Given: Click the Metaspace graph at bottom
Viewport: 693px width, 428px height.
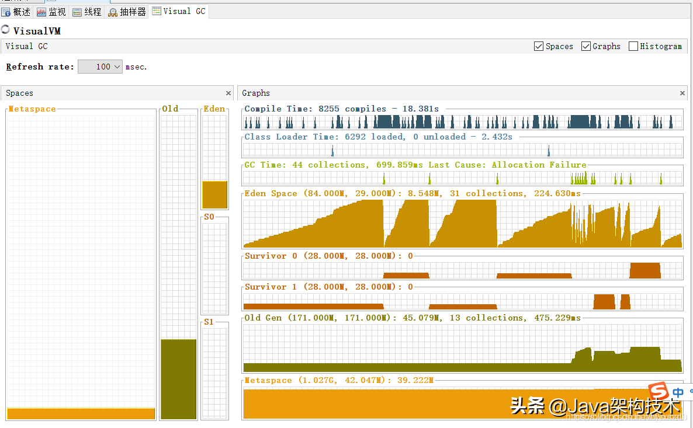Looking at the screenshot, I should click(x=462, y=402).
